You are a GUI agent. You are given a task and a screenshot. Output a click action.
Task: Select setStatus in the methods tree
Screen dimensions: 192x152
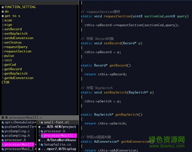[13, 42]
